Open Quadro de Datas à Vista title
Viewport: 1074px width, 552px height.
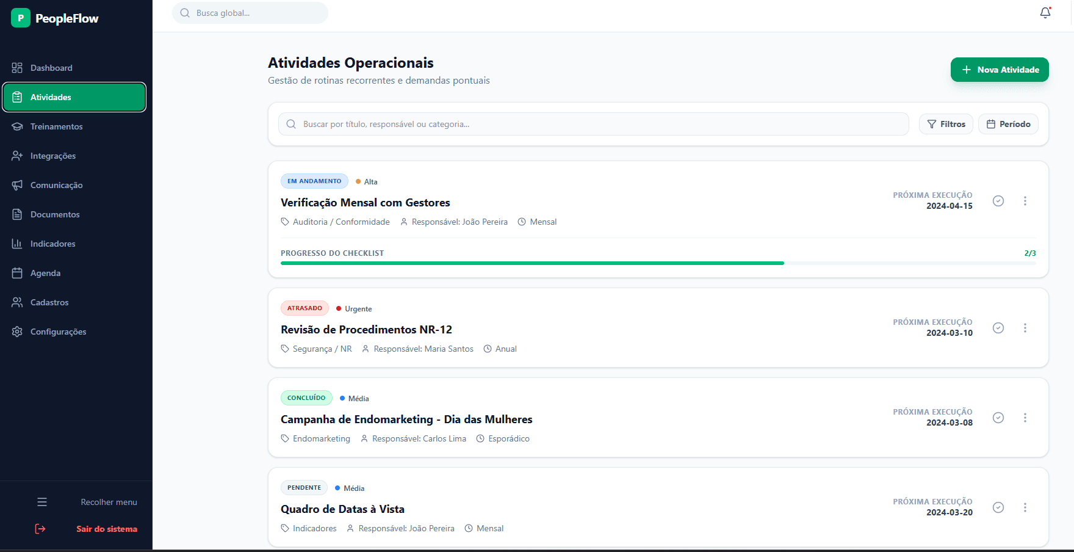coord(342,509)
